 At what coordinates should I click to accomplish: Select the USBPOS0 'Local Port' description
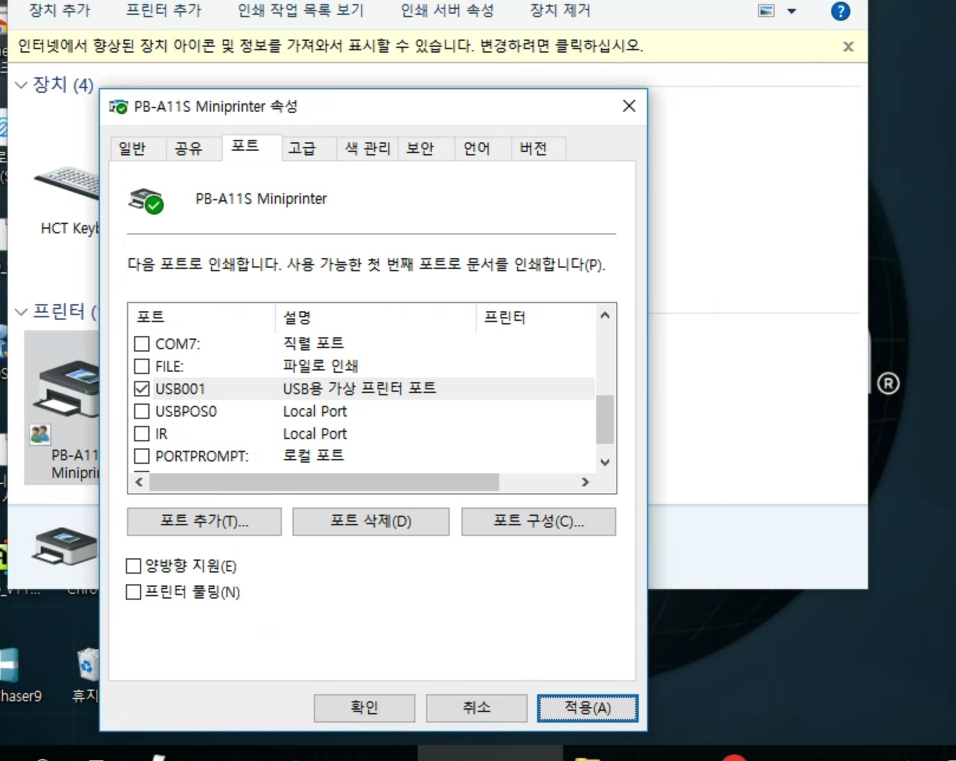(315, 411)
